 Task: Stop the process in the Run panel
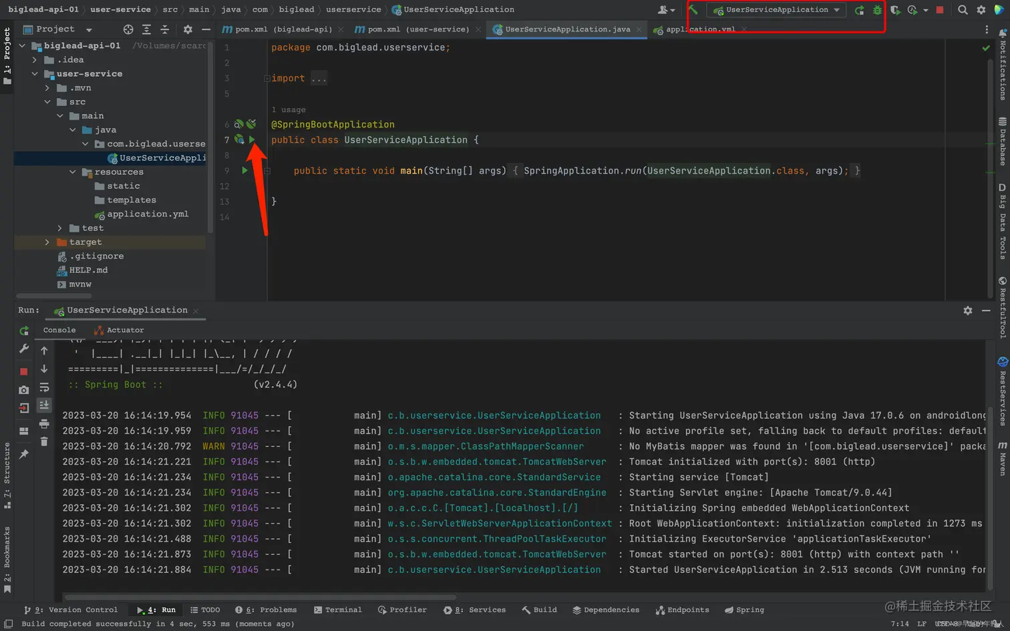coord(24,371)
